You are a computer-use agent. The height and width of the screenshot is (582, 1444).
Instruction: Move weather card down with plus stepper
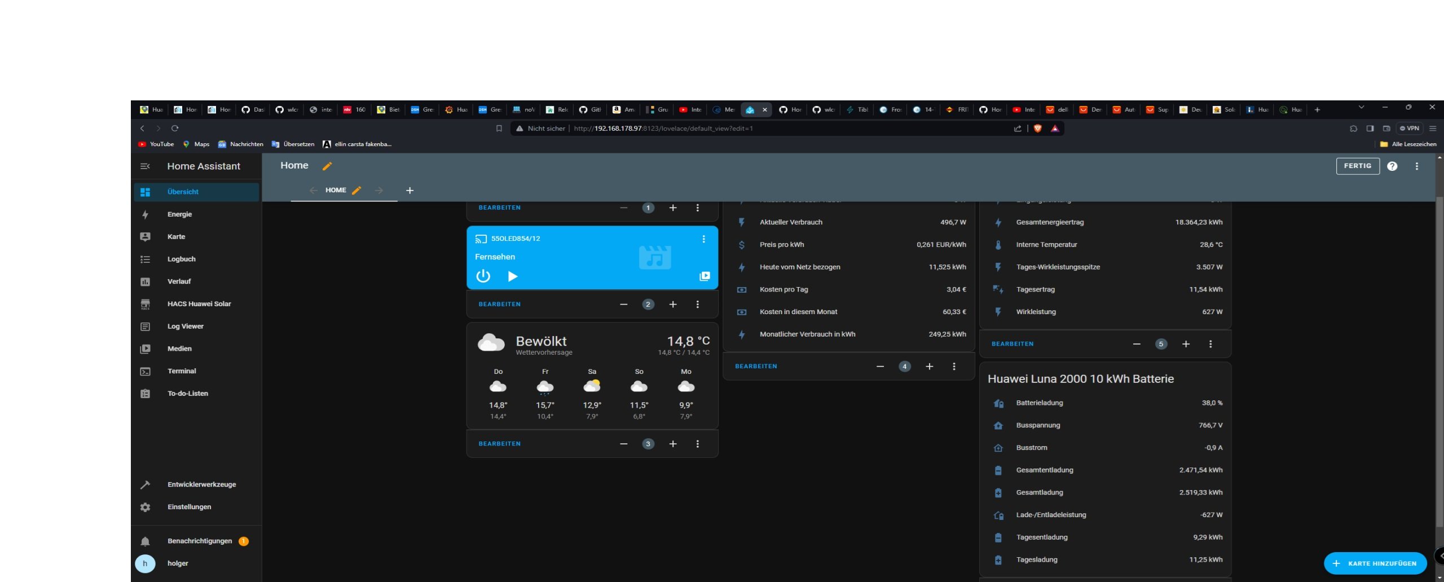tap(673, 444)
